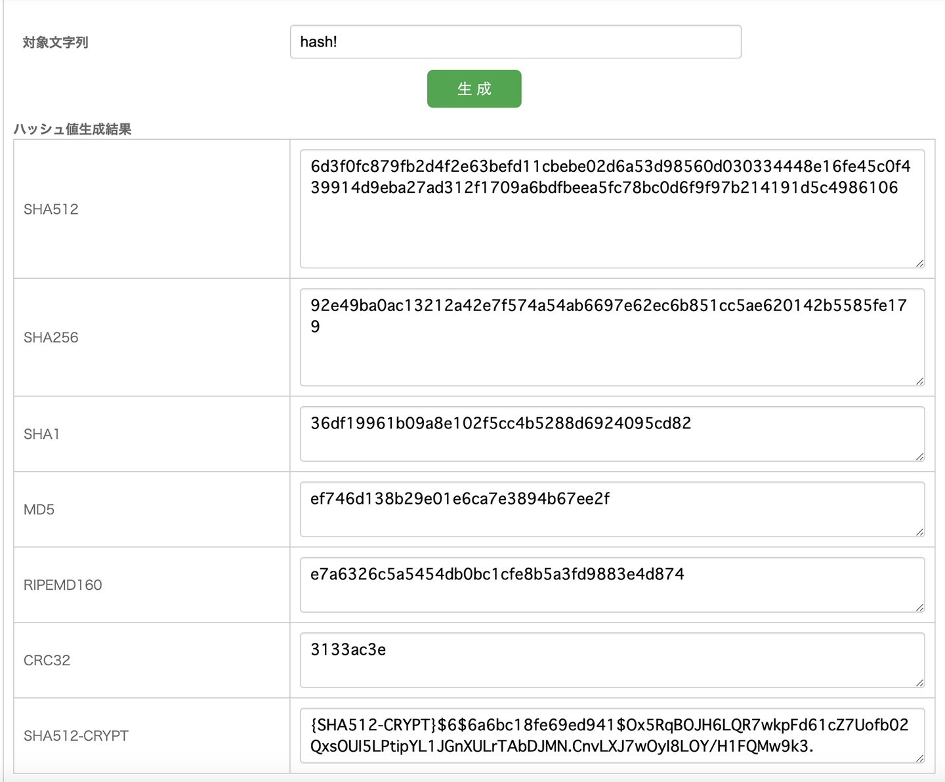Click the ハッシュ値生成結果 heading
The image size is (945, 782).
point(73,129)
